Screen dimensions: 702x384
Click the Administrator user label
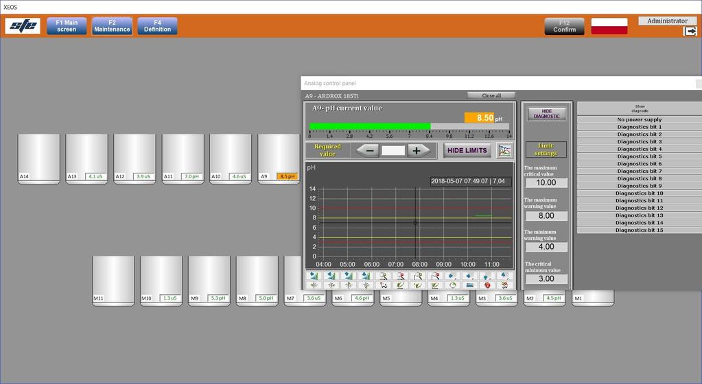point(667,21)
